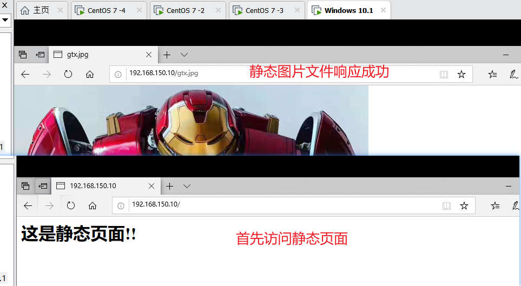521x286 pixels.
Task: Go back in the 192.168.150.10 browser window
Action: click(28, 206)
